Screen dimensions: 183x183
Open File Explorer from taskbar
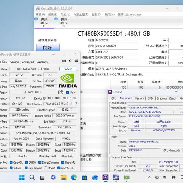pos(64,178)
